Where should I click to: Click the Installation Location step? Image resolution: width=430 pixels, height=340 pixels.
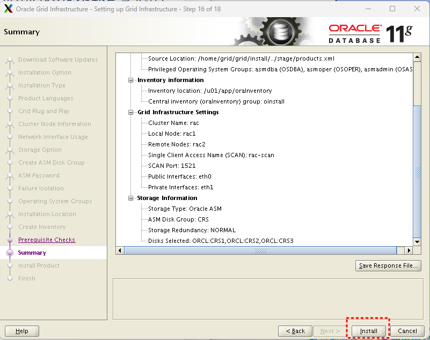tap(47, 214)
